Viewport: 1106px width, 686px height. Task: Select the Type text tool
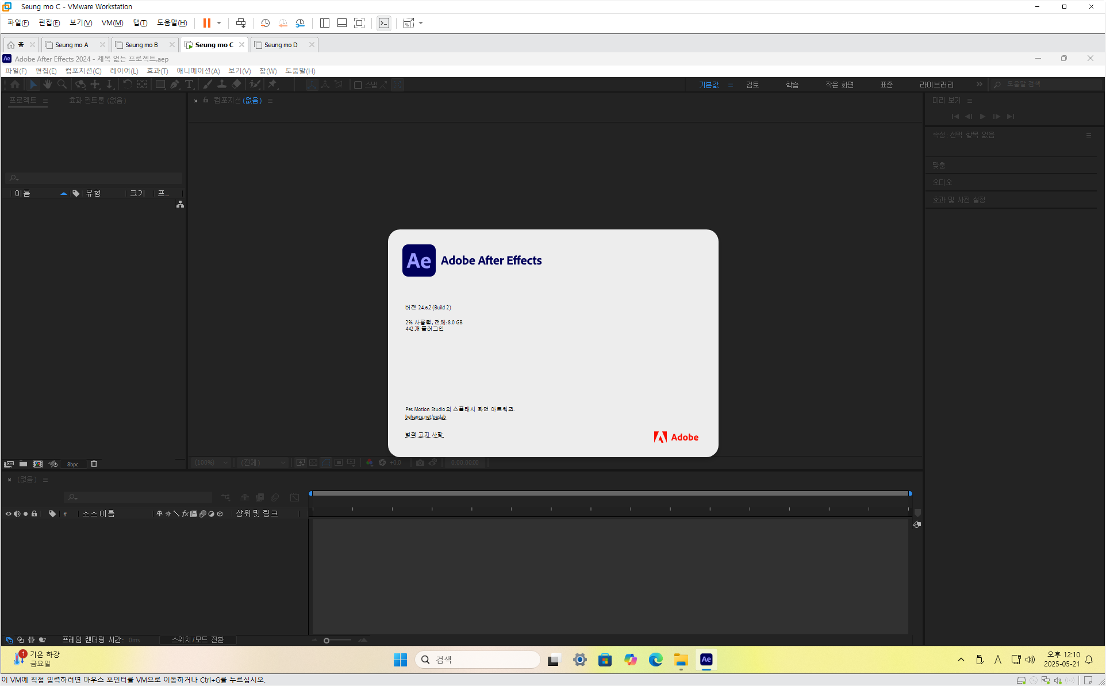pos(189,85)
